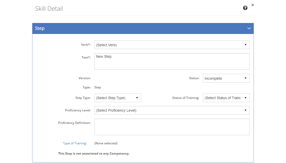Click the 'Verb*:' field label
The height and width of the screenshot is (163, 286).
pos(86,45)
